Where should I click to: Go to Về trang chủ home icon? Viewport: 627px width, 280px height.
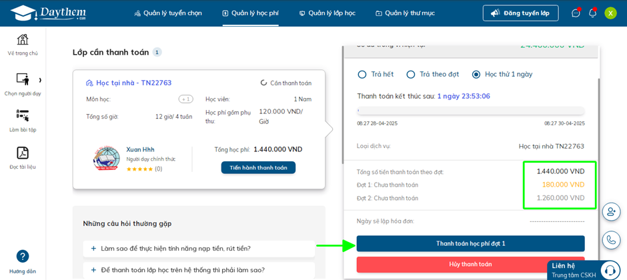tap(23, 39)
